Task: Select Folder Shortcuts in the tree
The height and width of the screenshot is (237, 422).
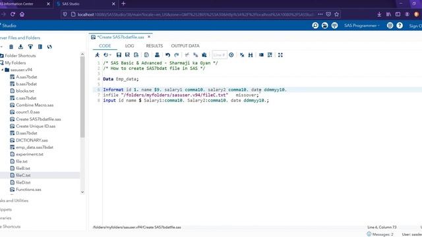Action: point(20,55)
